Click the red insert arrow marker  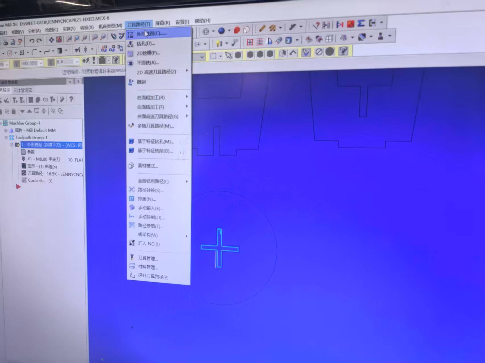coord(18,187)
